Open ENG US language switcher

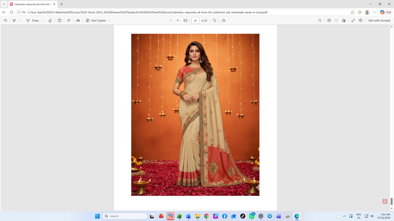tap(359, 216)
